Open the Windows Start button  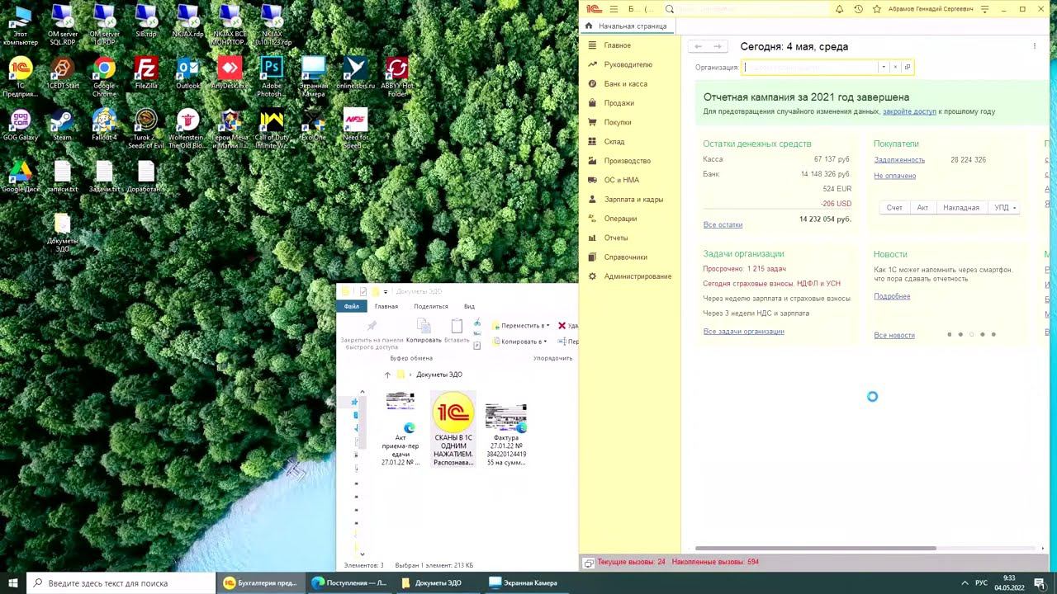(13, 583)
